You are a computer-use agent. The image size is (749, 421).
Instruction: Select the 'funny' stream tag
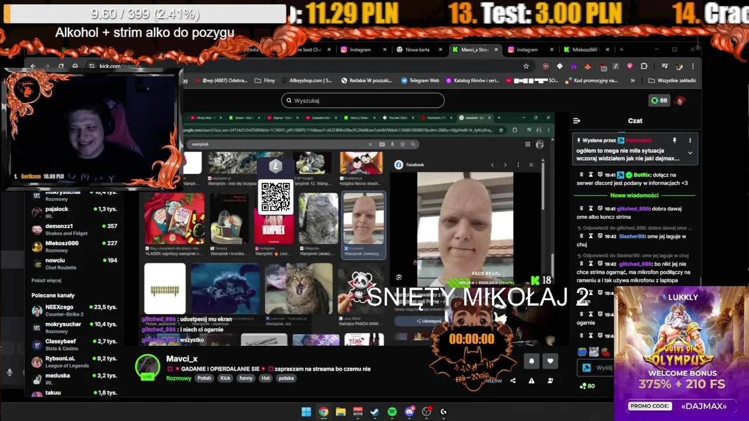246,378
